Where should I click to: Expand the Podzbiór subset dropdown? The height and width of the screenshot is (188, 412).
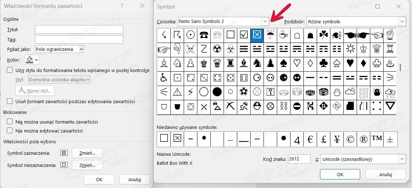[402, 21]
